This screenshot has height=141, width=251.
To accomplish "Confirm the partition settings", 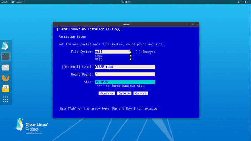I will [107, 93].
